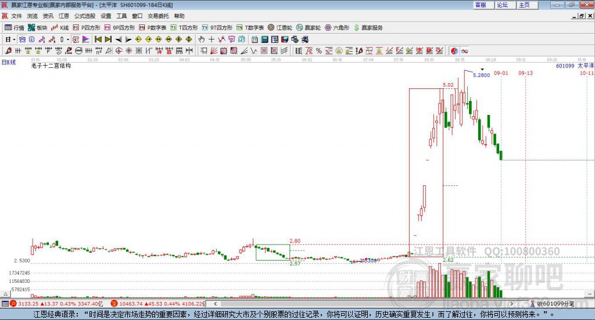Open the T数字表 tool
This screenshot has width=595, height=320.
(x=250, y=28)
